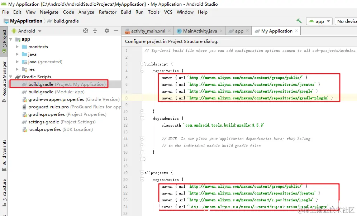The image size is (357, 216).
Task: Collapse the app module tree node
Action: click(11, 39)
